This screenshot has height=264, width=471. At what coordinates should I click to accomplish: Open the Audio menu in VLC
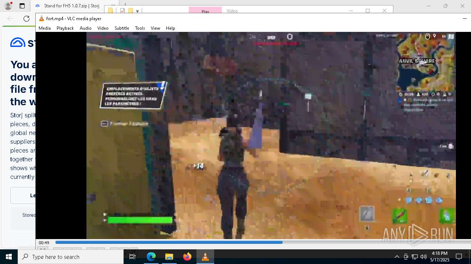[85, 28]
